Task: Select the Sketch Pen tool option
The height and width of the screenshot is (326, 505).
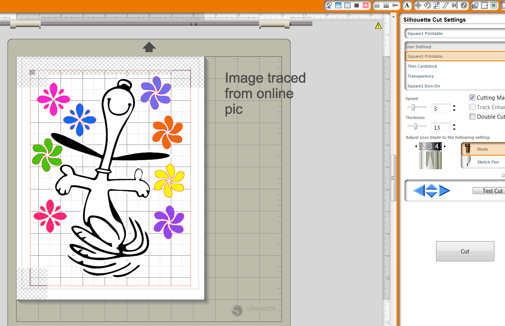Action: point(483,162)
